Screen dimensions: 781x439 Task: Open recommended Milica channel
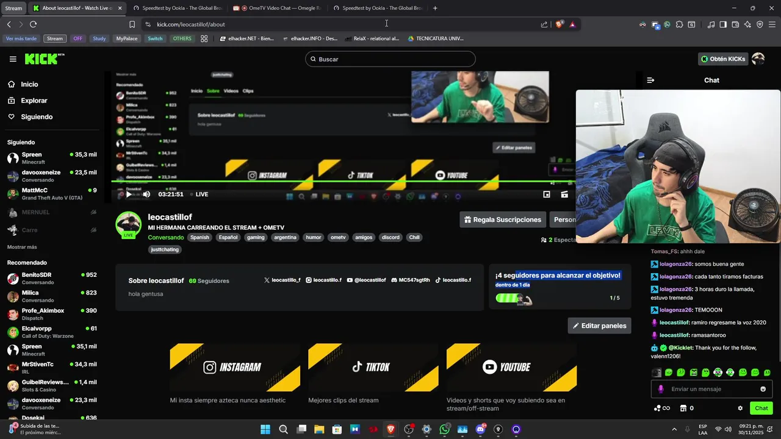click(52, 296)
